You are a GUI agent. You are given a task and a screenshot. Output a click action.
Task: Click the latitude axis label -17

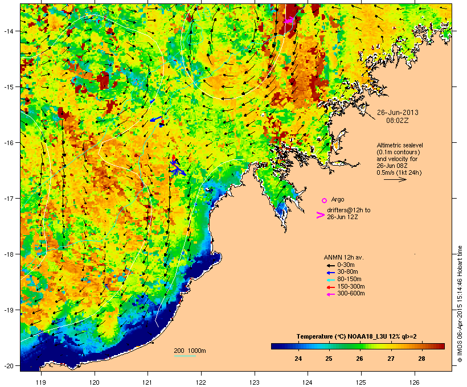click(9, 198)
